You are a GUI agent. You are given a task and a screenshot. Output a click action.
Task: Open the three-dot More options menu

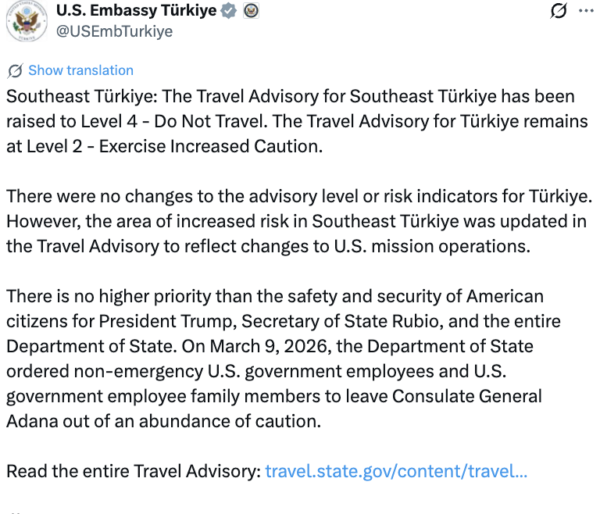(x=584, y=11)
